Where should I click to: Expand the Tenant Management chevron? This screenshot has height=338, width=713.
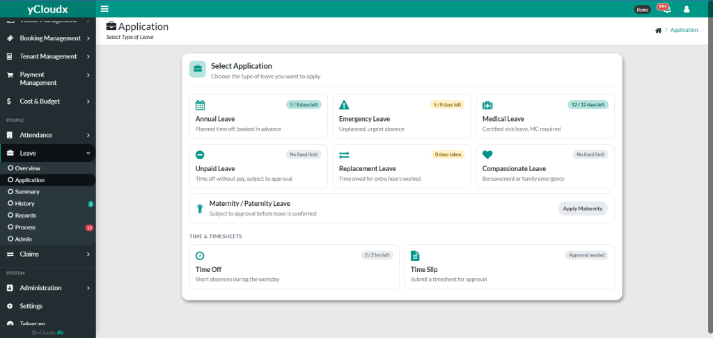click(88, 57)
